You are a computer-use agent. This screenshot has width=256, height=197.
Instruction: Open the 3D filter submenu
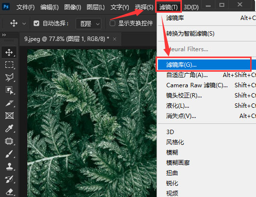pos(206,132)
